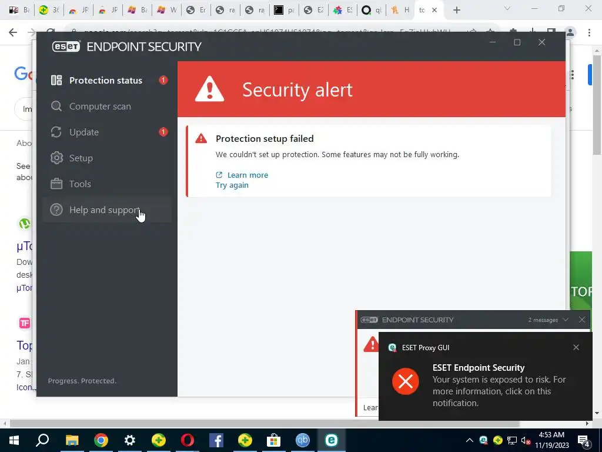
Task: Open the Protection status section
Action: click(x=107, y=80)
